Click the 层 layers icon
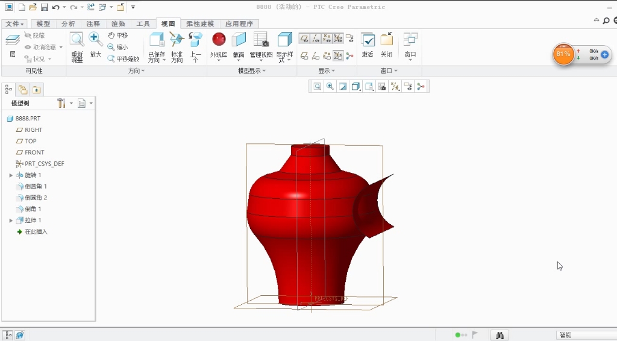The image size is (617, 341). pos(13,41)
